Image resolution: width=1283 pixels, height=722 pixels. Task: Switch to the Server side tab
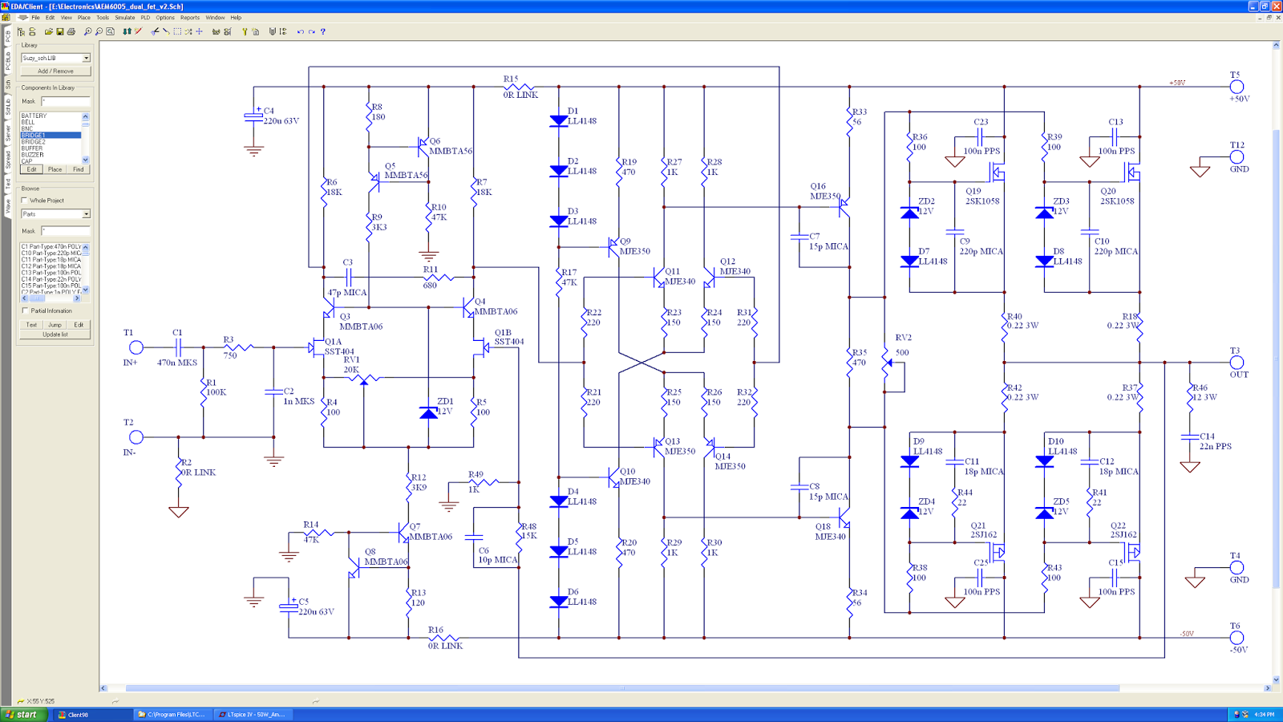tap(7, 133)
